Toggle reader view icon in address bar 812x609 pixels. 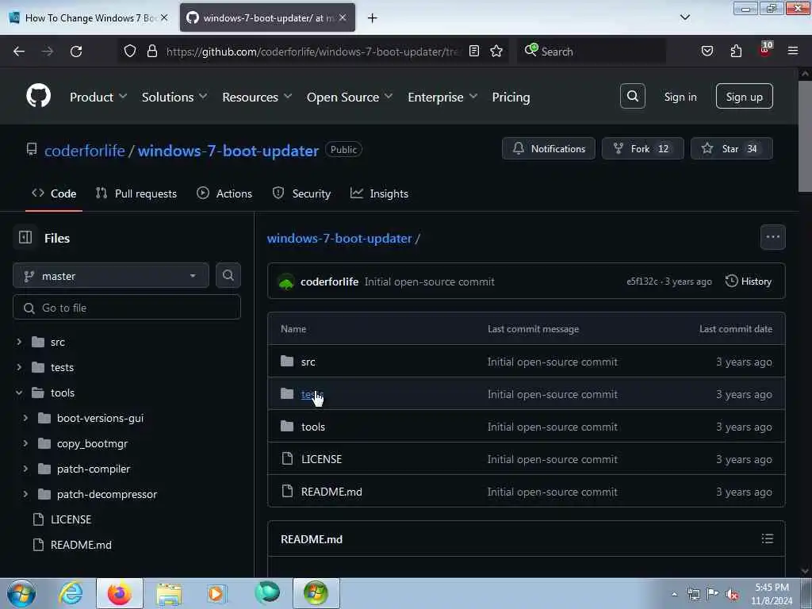pos(474,51)
